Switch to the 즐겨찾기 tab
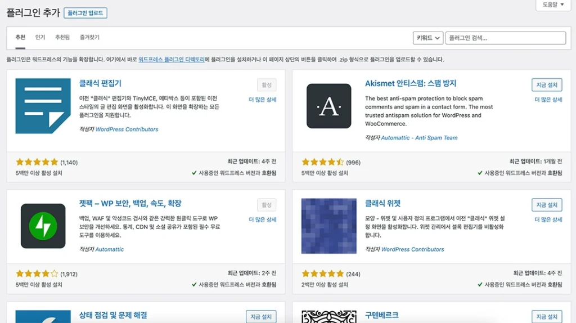 tap(89, 37)
